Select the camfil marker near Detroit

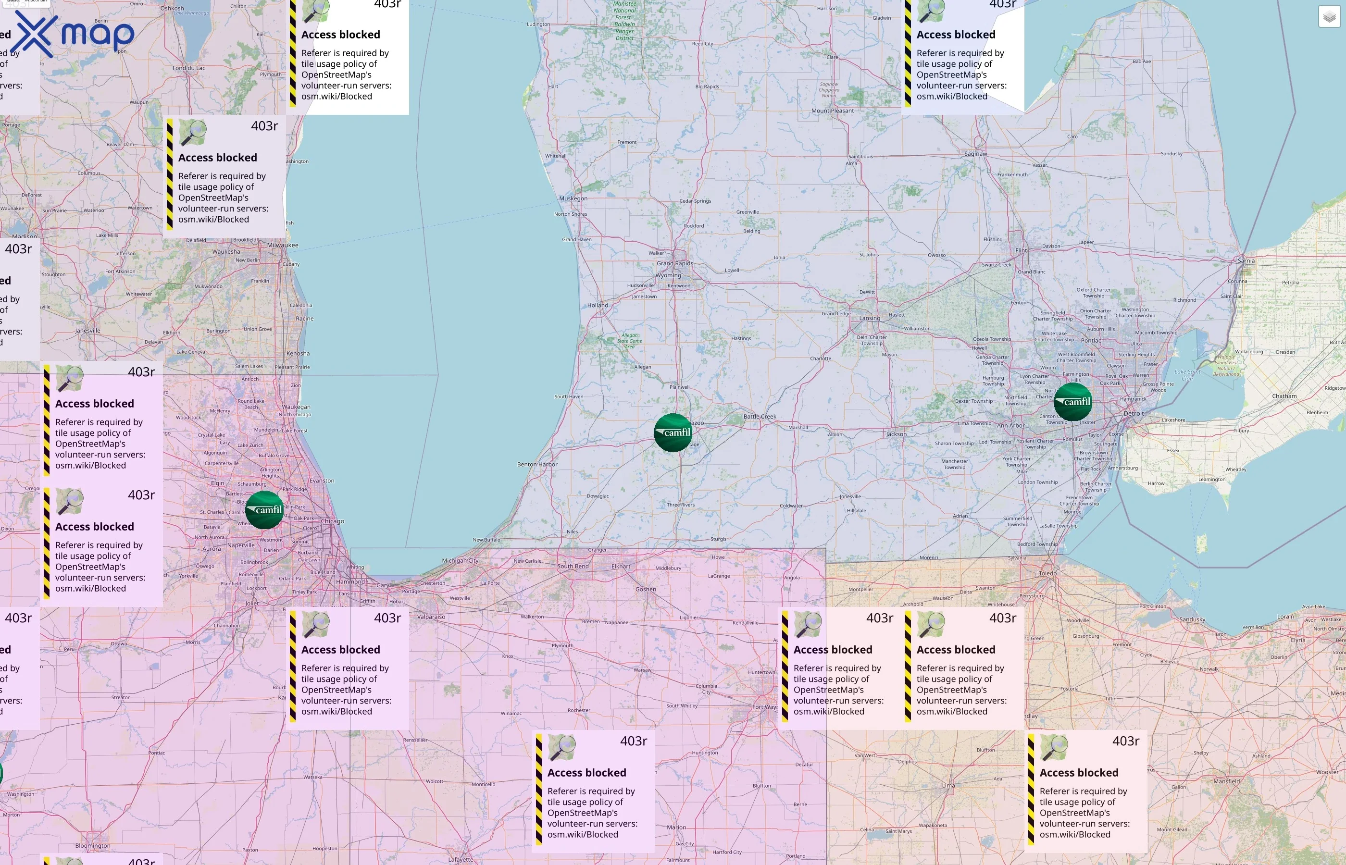coord(1073,402)
